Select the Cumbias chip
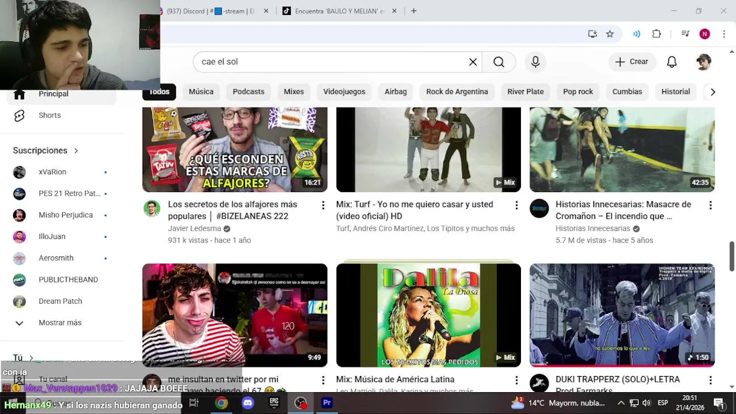Image resolution: width=736 pixels, height=414 pixels. coord(627,92)
